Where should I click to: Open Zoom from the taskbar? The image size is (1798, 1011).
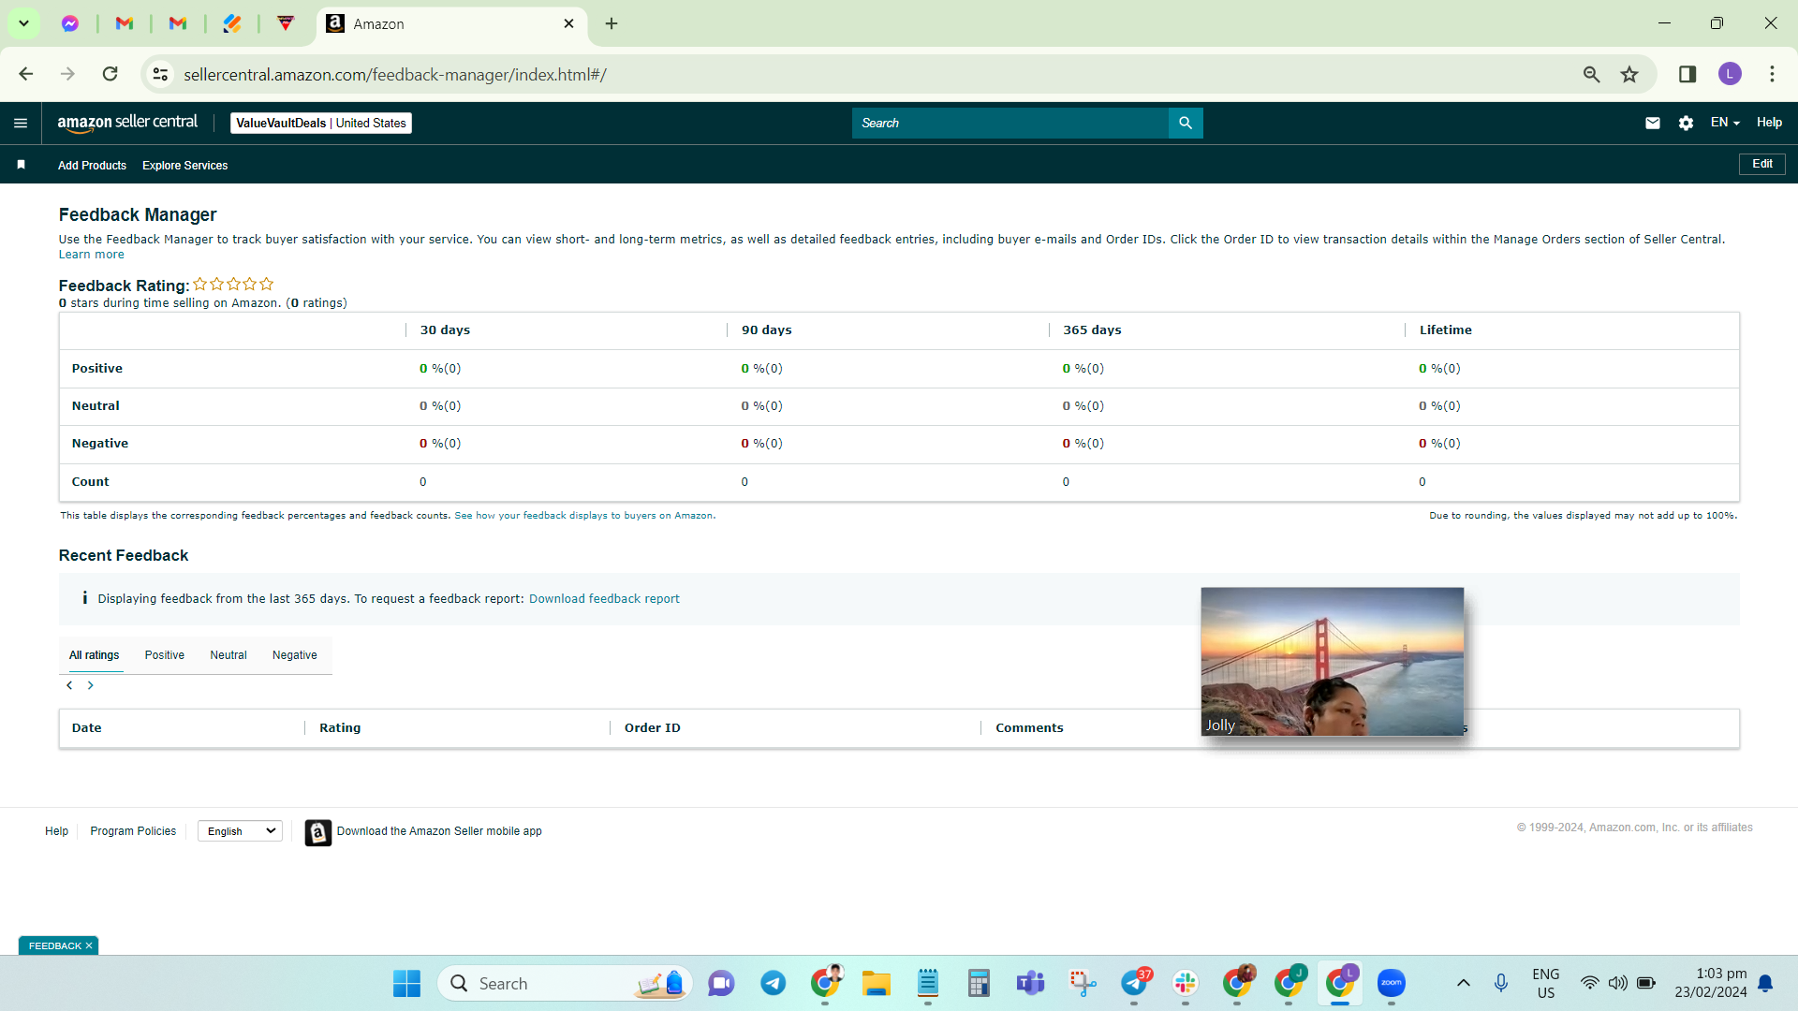point(1392,983)
